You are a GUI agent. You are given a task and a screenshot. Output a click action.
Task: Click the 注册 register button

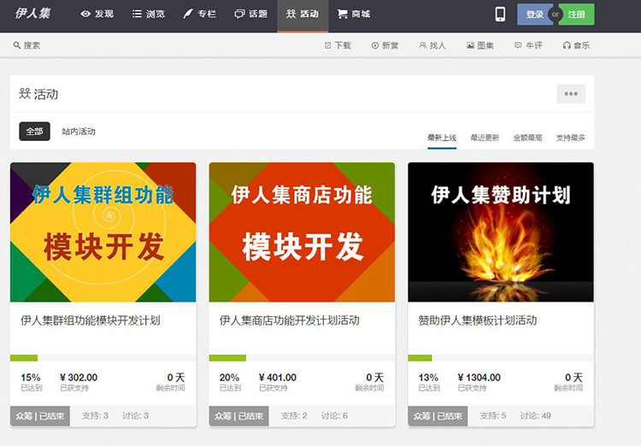pos(577,15)
